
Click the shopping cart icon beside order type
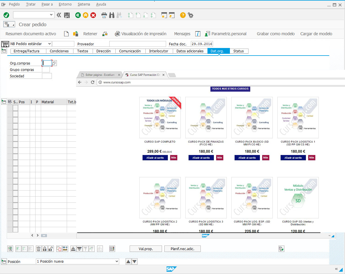pyautogui.click(x=5, y=44)
